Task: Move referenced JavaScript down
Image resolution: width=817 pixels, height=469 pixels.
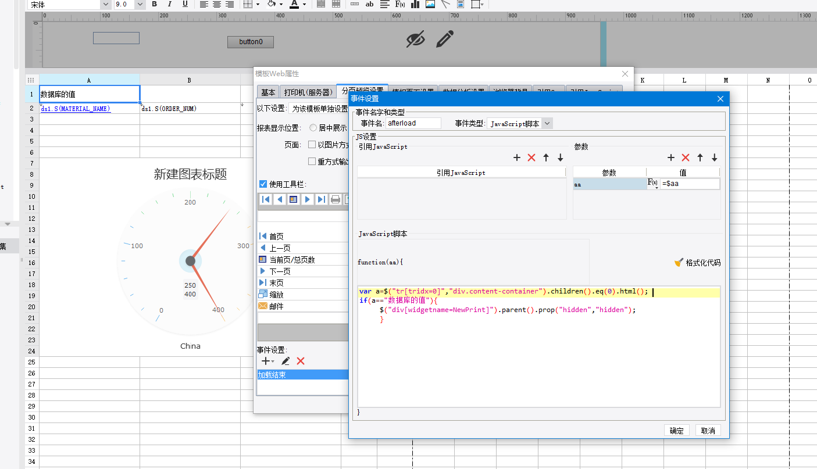Action: pyautogui.click(x=561, y=157)
